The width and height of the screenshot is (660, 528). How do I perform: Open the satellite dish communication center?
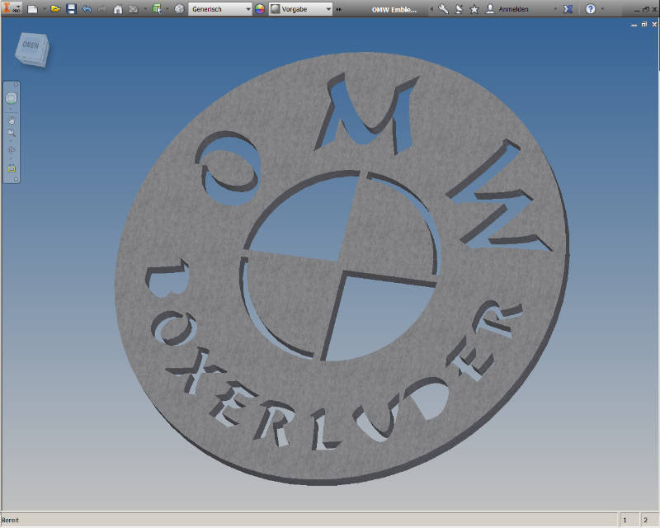[459, 9]
